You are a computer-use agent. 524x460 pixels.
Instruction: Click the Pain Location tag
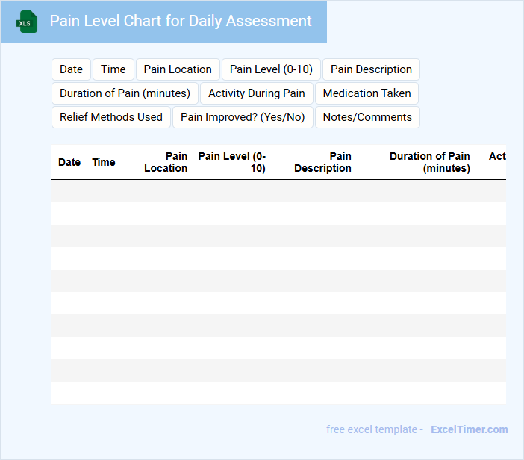(178, 69)
